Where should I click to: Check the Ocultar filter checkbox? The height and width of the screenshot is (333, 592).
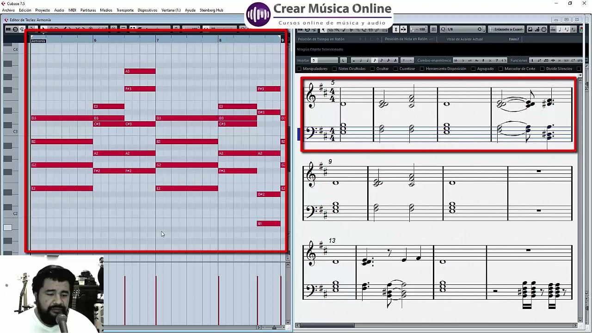[372, 68]
